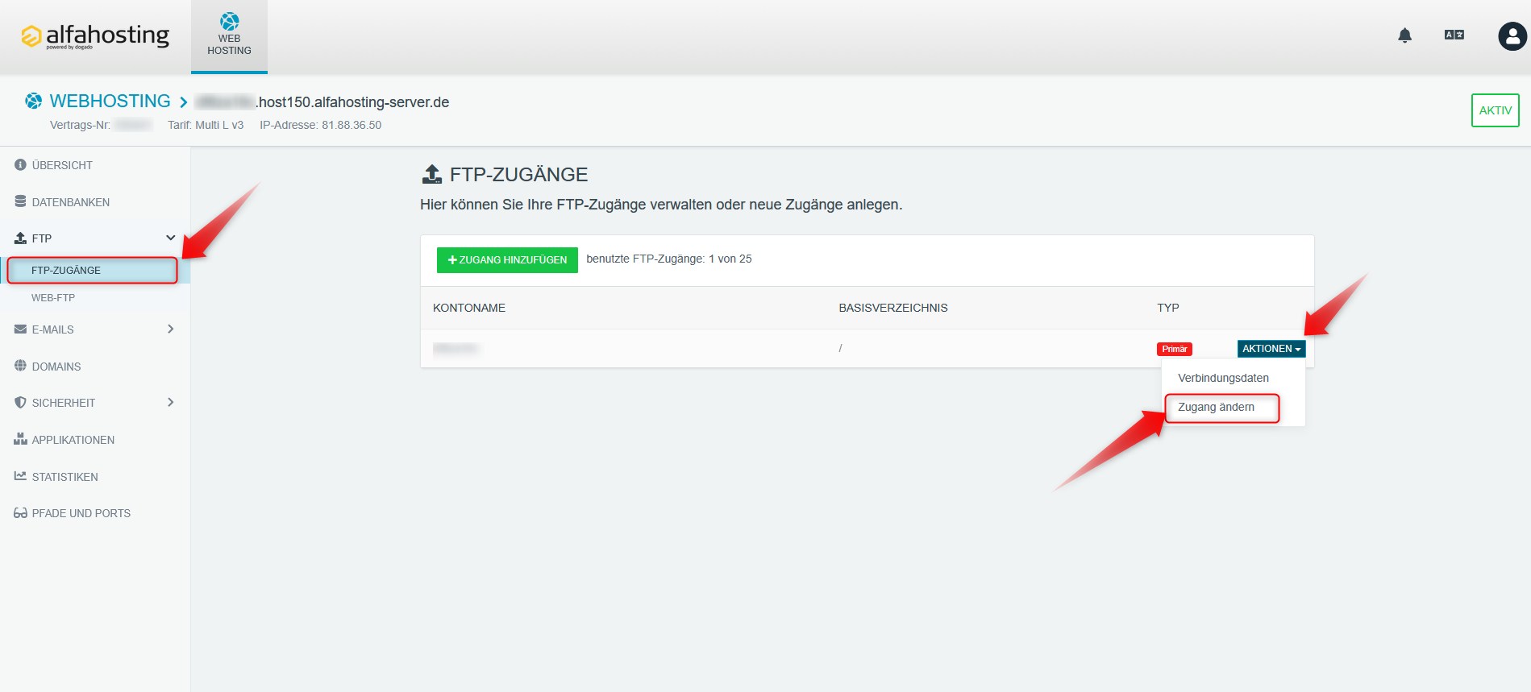The image size is (1531, 692).
Task: Collapse the FTP sidebar section
Action: (x=170, y=238)
